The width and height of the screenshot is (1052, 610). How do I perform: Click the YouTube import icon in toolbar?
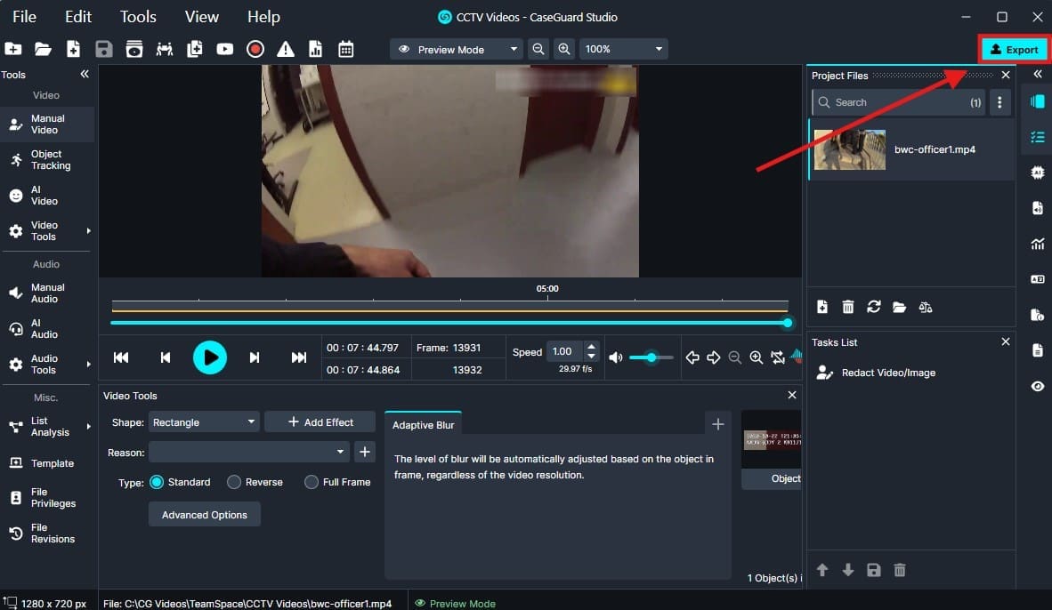click(225, 50)
